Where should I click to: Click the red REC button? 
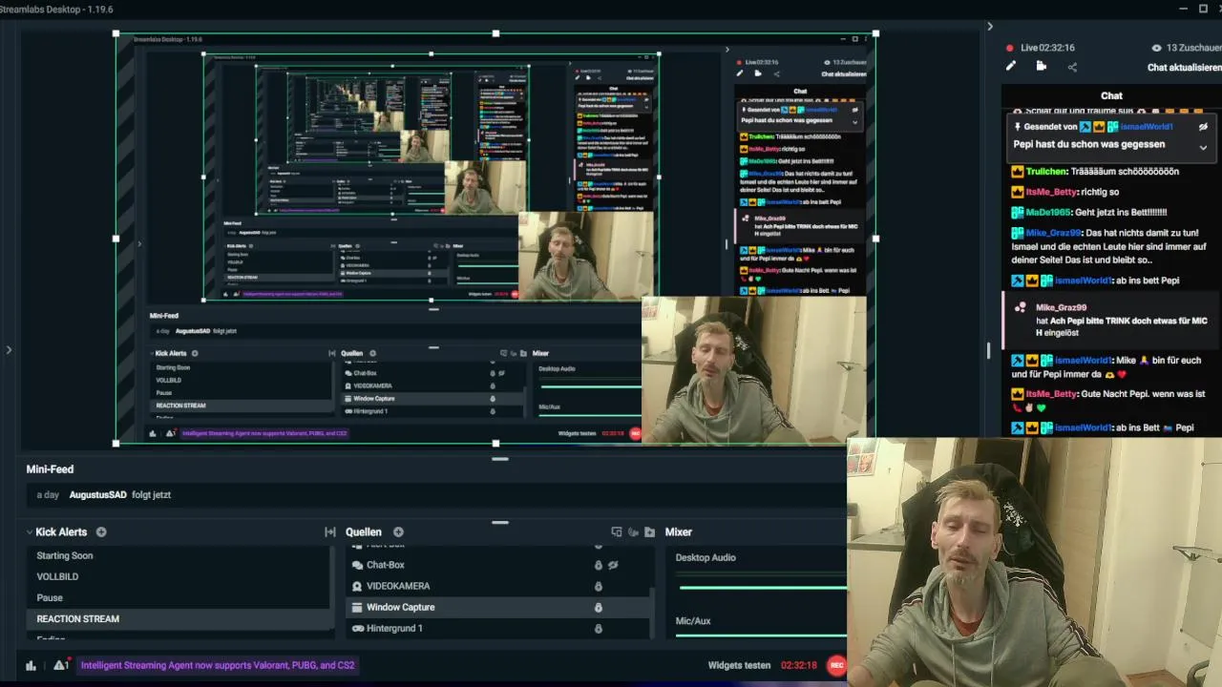[836, 665]
